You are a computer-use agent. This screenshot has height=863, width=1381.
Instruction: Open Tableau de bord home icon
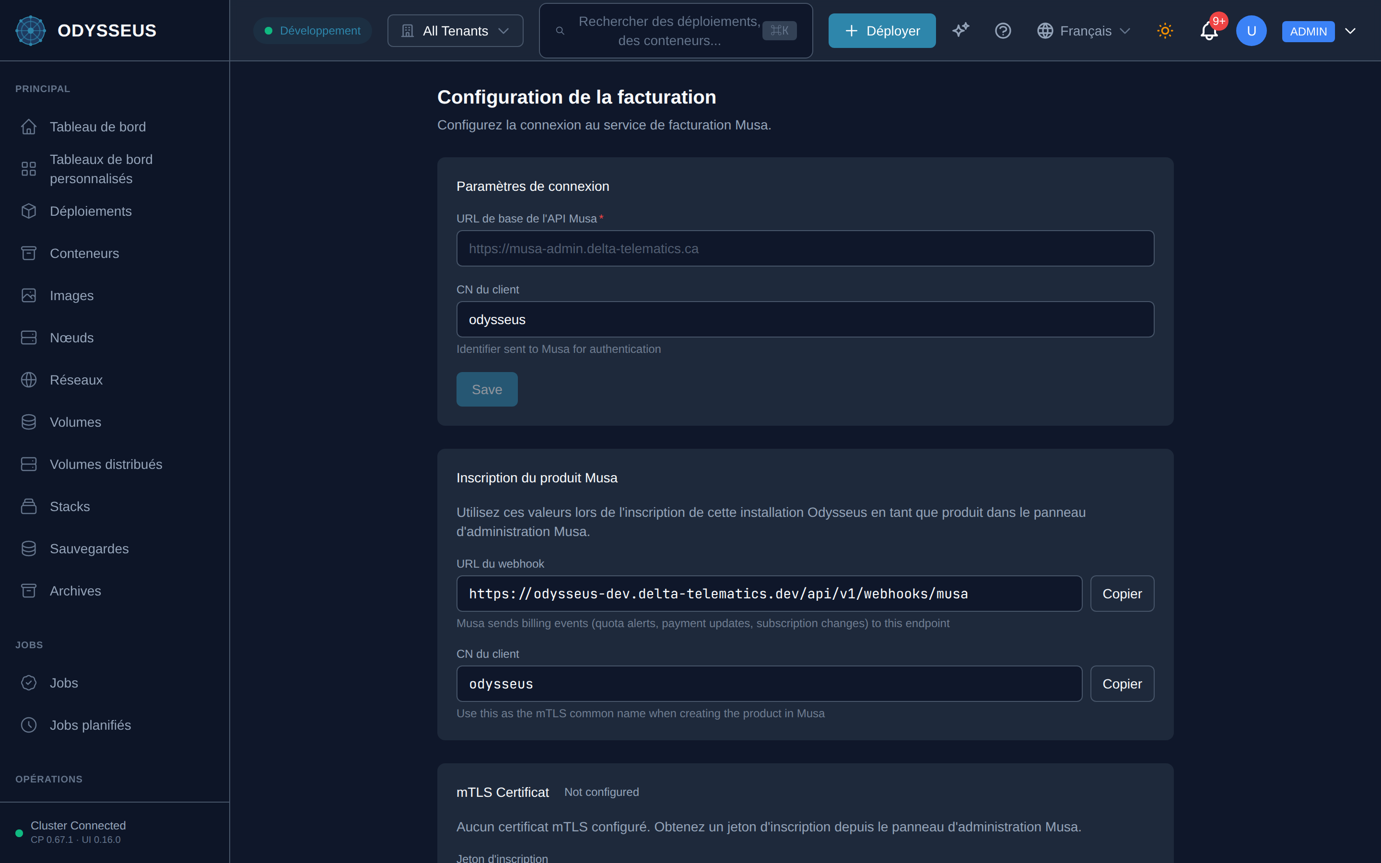pyautogui.click(x=29, y=127)
